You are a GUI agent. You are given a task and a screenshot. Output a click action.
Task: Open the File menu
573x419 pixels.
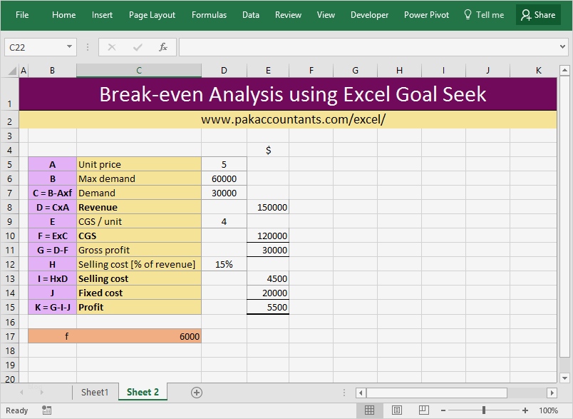(x=22, y=14)
